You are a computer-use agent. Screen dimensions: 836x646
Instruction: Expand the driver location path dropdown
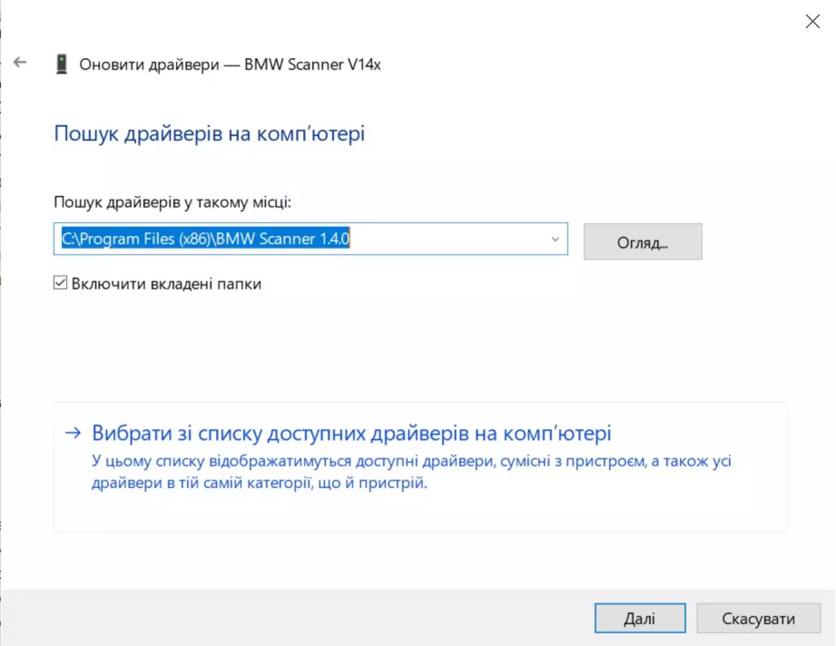point(555,239)
